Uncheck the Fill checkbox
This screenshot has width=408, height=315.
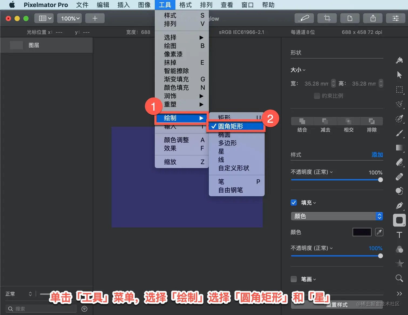click(x=294, y=203)
